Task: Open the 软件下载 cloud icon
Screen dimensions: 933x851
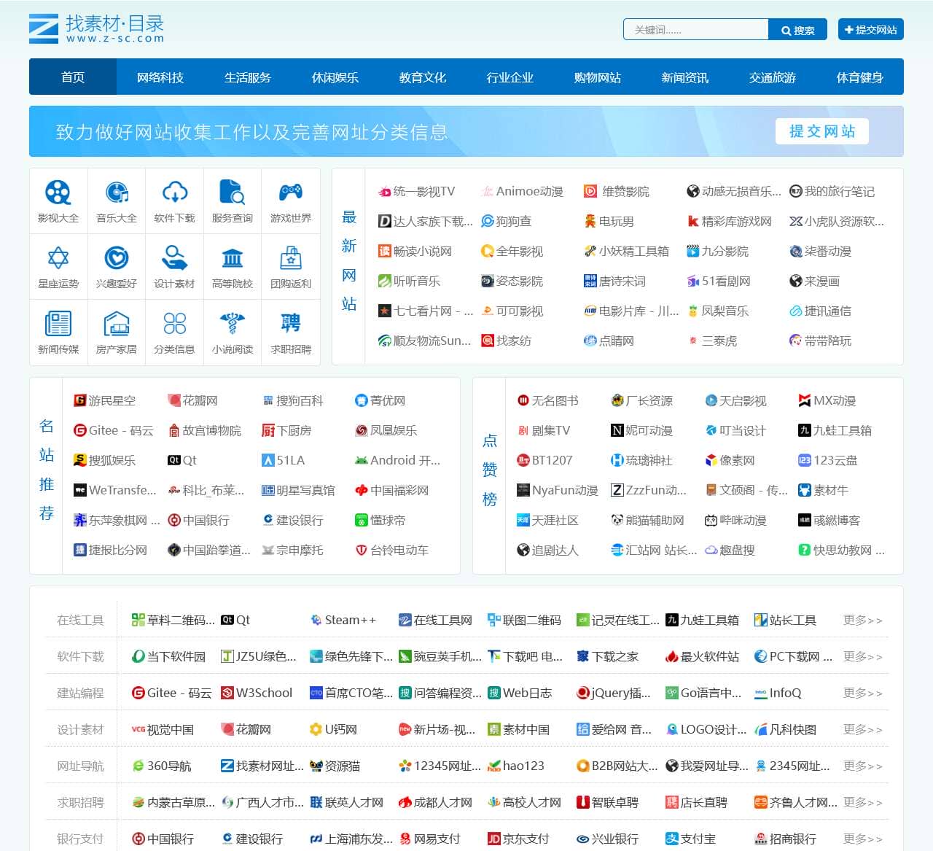Action: pos(175,193)
